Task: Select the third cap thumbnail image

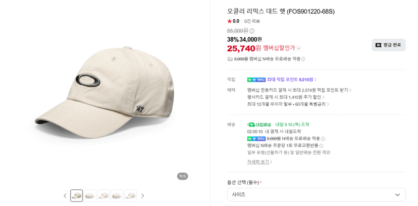Action: coord(103,195)
